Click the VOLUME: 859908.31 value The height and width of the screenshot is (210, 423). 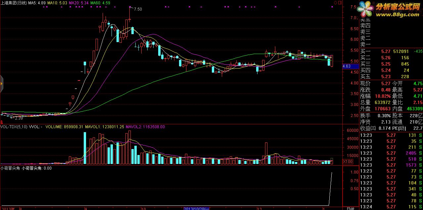click(64, 127)
